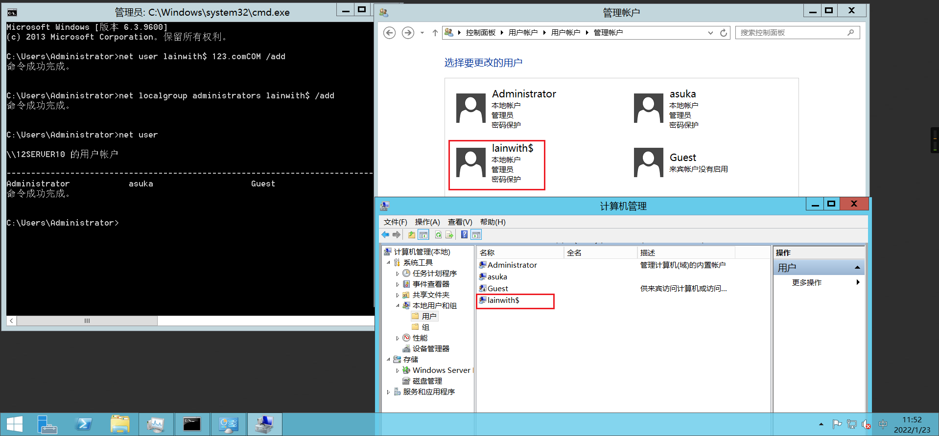Collapse 本地用户和组 tree node
Viewport: 939px width, 436px height.
(x=398, y=306)
